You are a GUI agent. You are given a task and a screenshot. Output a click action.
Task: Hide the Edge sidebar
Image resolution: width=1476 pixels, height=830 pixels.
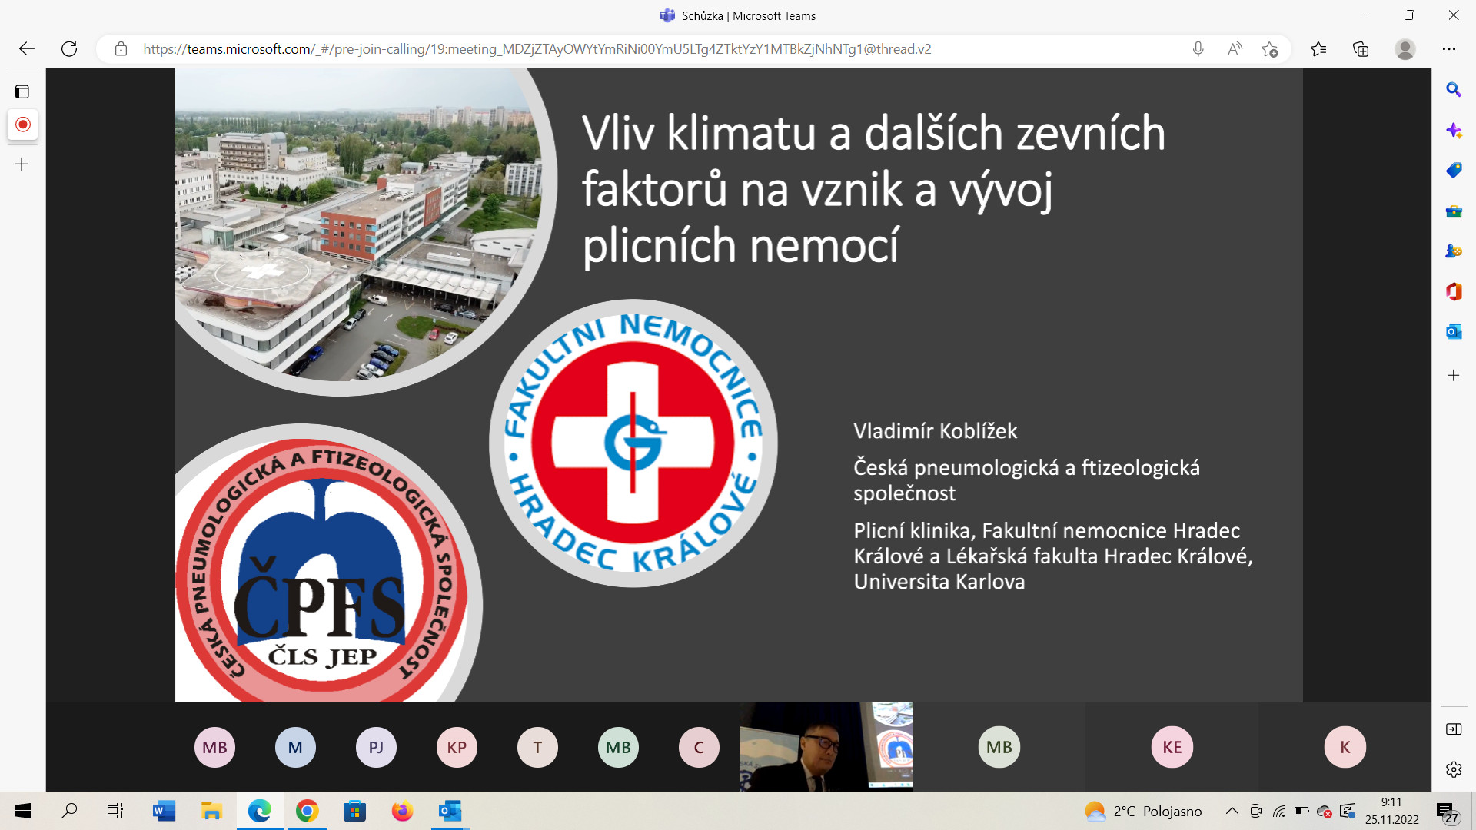point(1453,729)
